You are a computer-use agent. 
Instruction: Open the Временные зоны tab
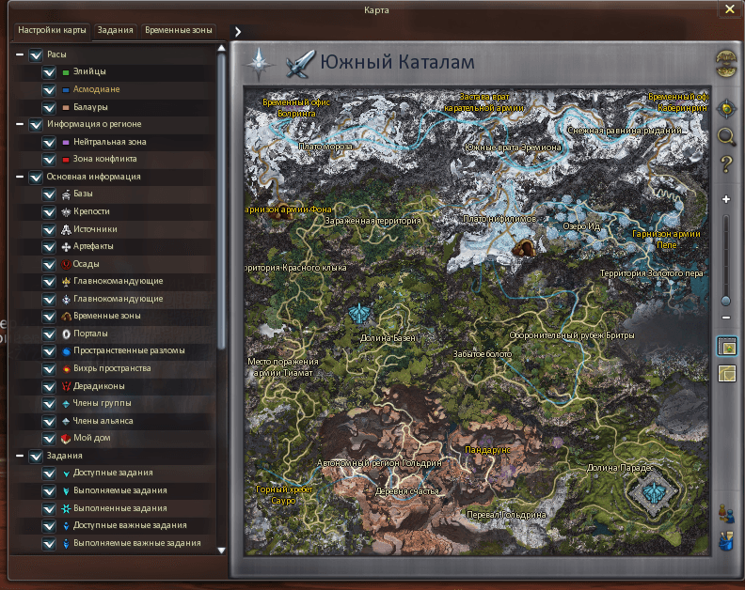(x=179, y=30)
